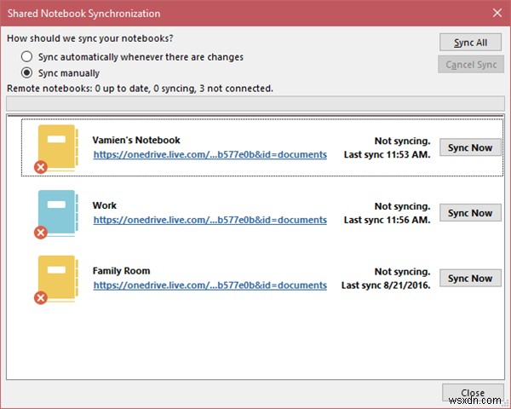Sync Now for the Family Room notebook
Image resolution: width=511 pixels, height=409 pixels.
click(x=470, y=279)
